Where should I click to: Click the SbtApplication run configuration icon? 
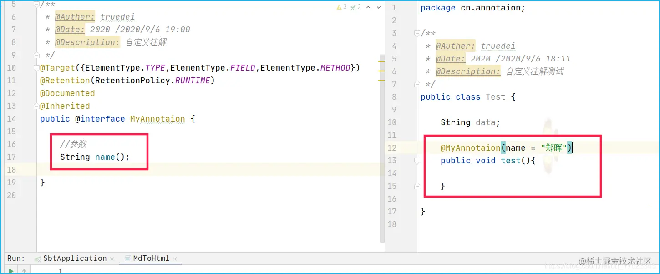click(x=38, y=259)
